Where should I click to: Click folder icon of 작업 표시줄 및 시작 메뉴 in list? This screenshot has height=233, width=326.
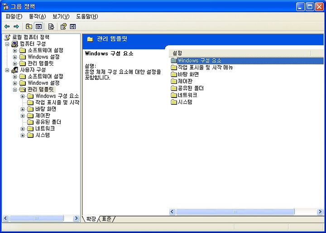174,68
